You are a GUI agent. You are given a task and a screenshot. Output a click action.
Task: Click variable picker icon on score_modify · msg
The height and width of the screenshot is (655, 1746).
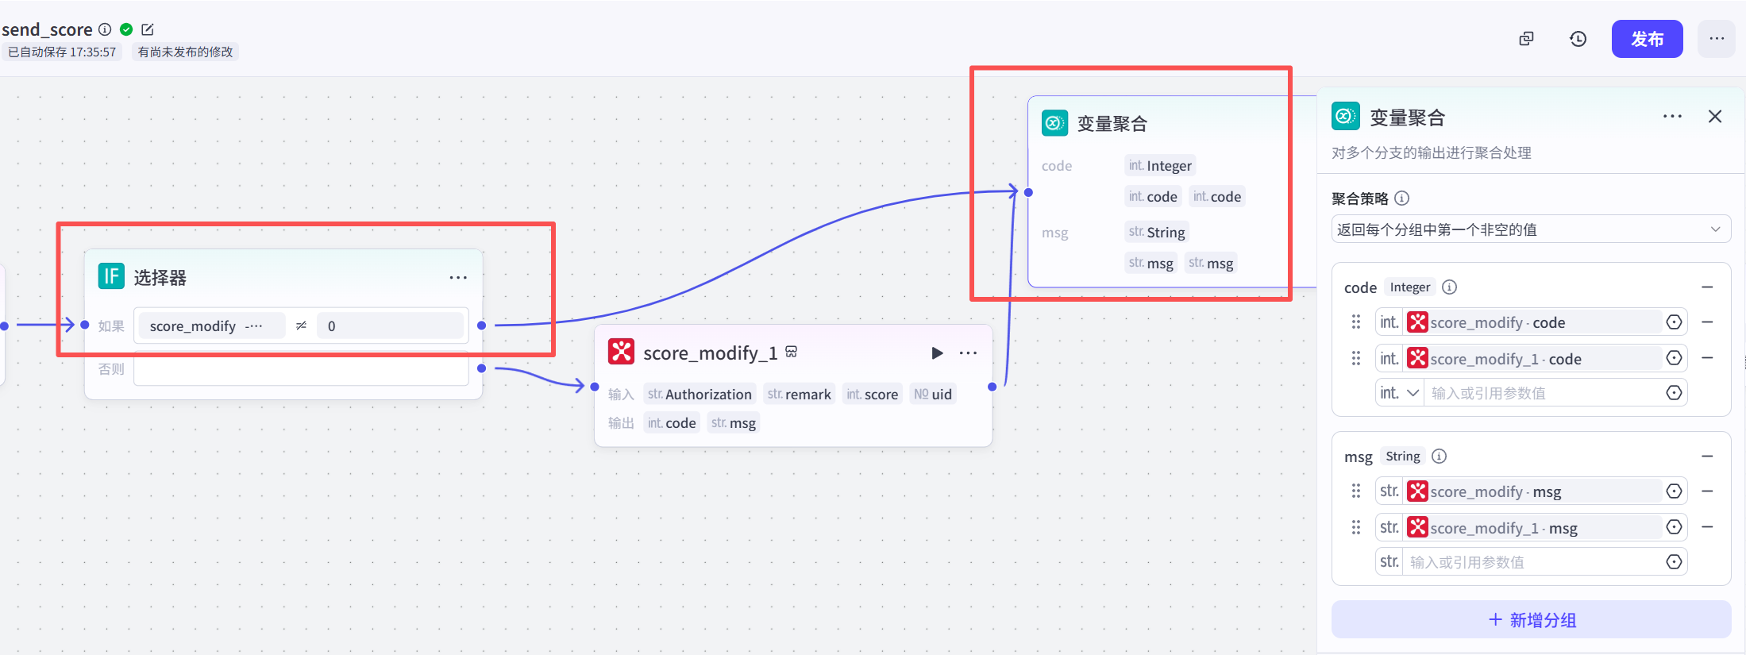(x=1674, y=491)
